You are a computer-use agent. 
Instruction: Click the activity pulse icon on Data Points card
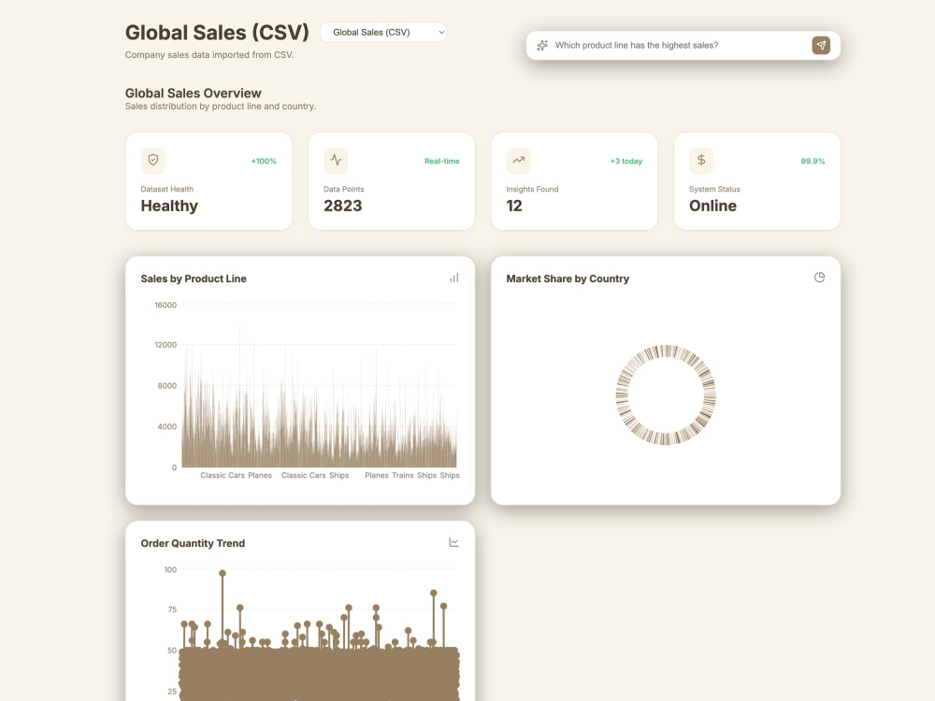coord(336,161)
